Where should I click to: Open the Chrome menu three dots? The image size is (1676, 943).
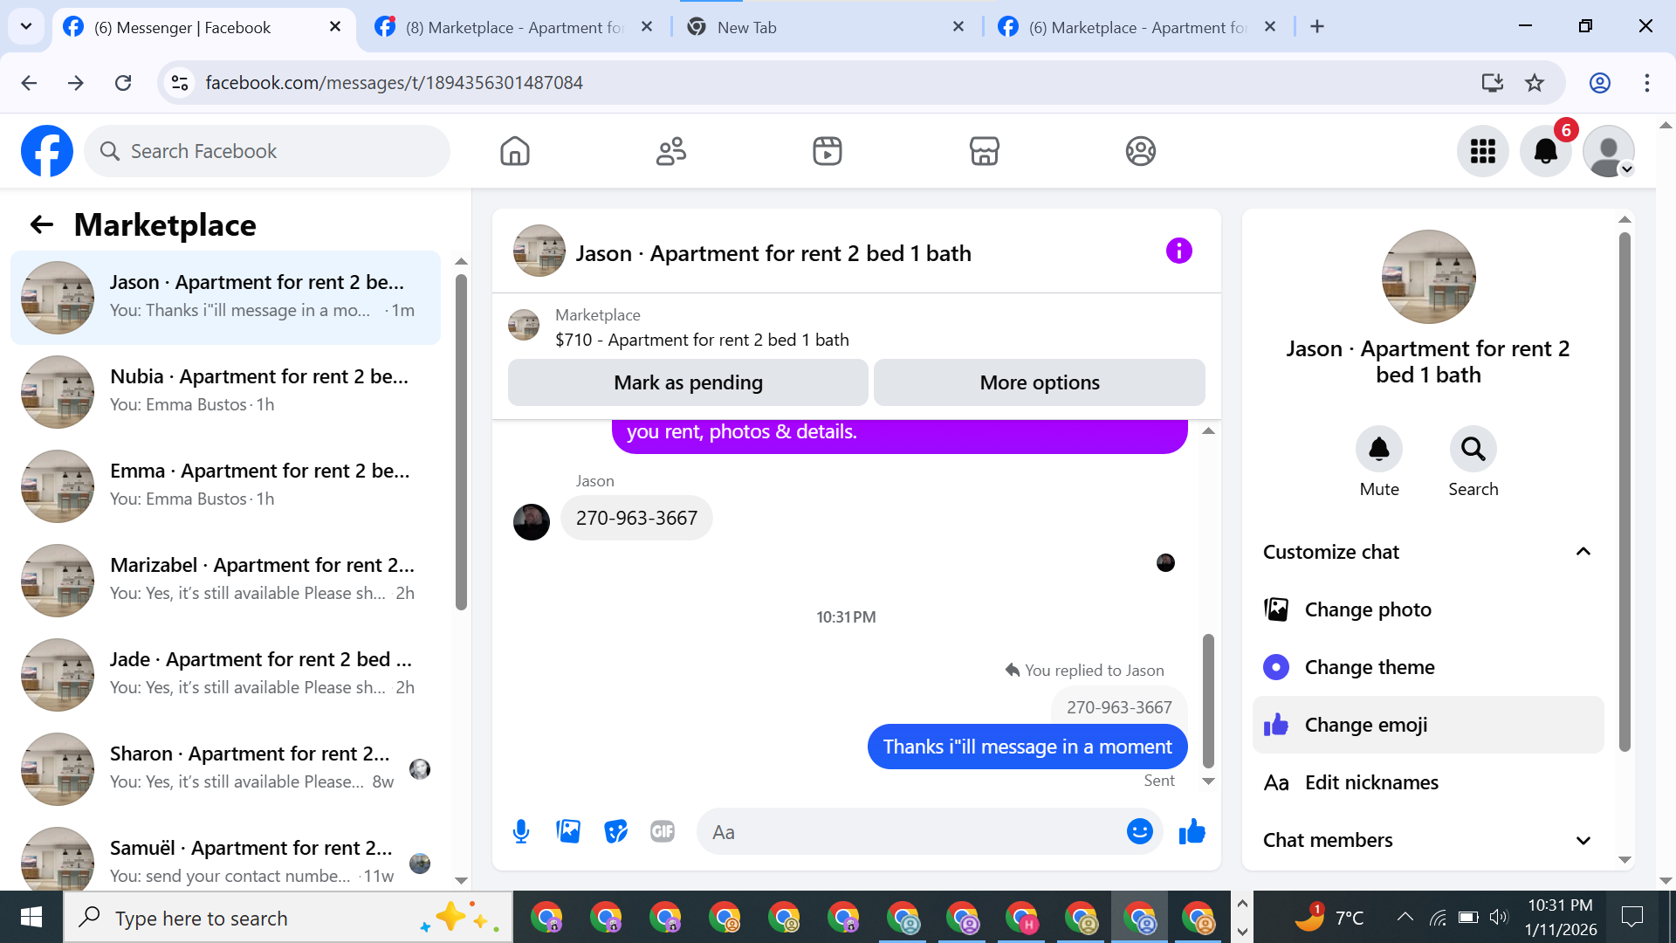click(1647, 83)
